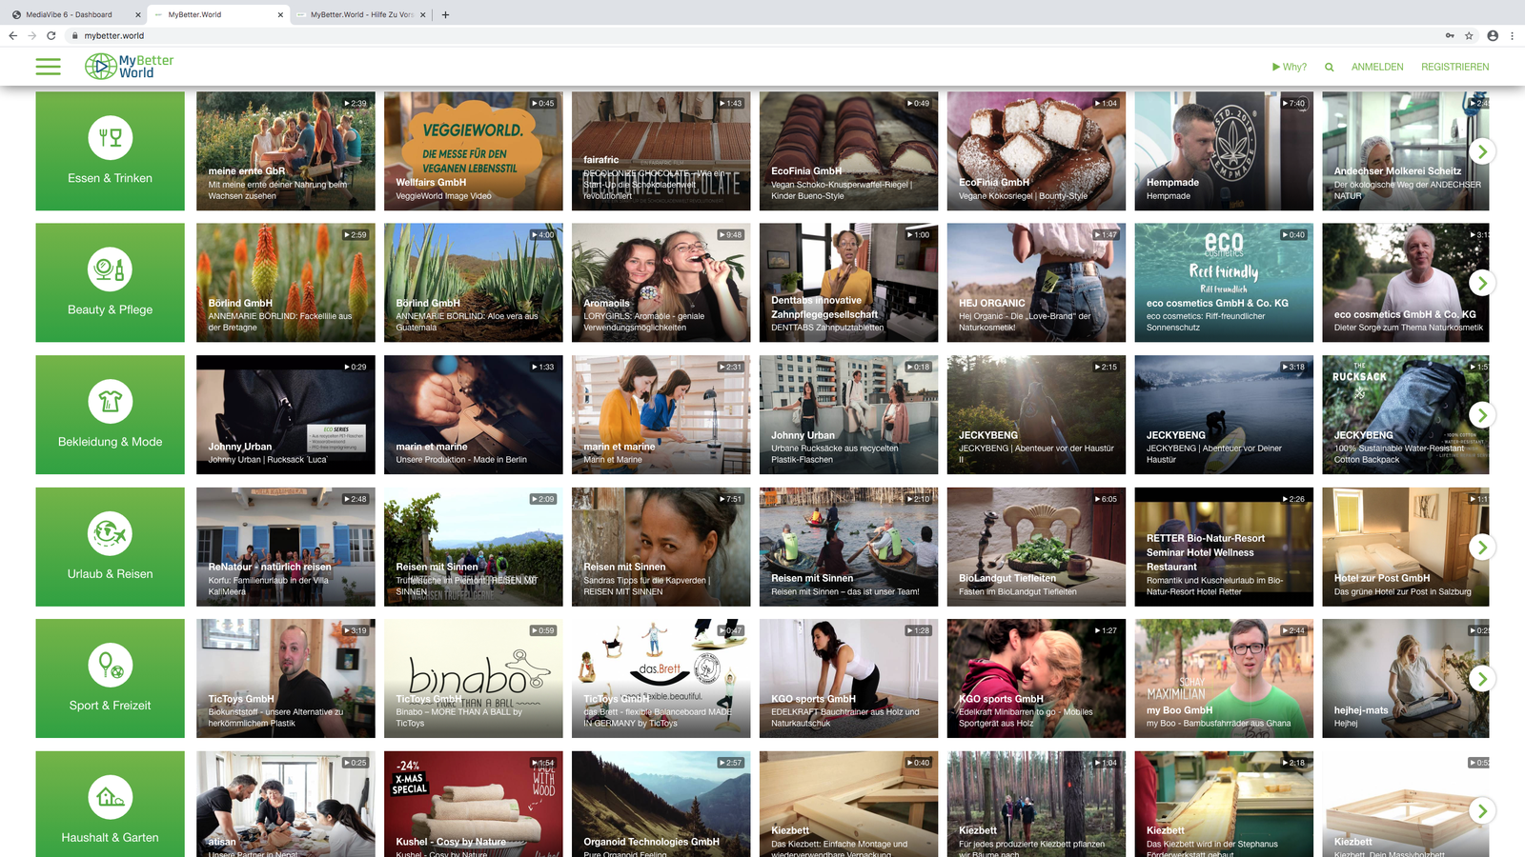Open BioLandgut Tiefleiten video
Image resolution: width=1525 pixels, height=857 pixels.
1036,547
